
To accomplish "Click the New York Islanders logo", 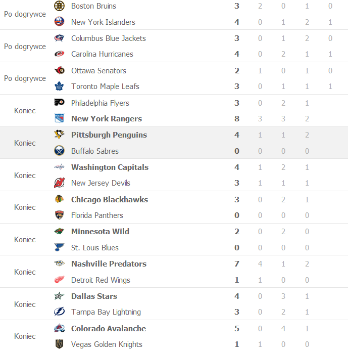I will pyautogui.click(x=59, y=22).
